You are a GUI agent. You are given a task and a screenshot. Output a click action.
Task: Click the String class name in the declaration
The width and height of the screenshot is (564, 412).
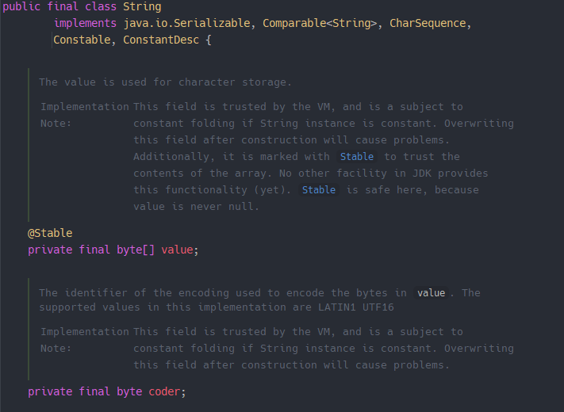coord(141,7)
